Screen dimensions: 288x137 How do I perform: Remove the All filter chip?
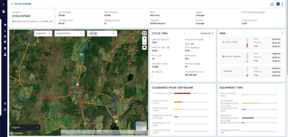[95, 33]
